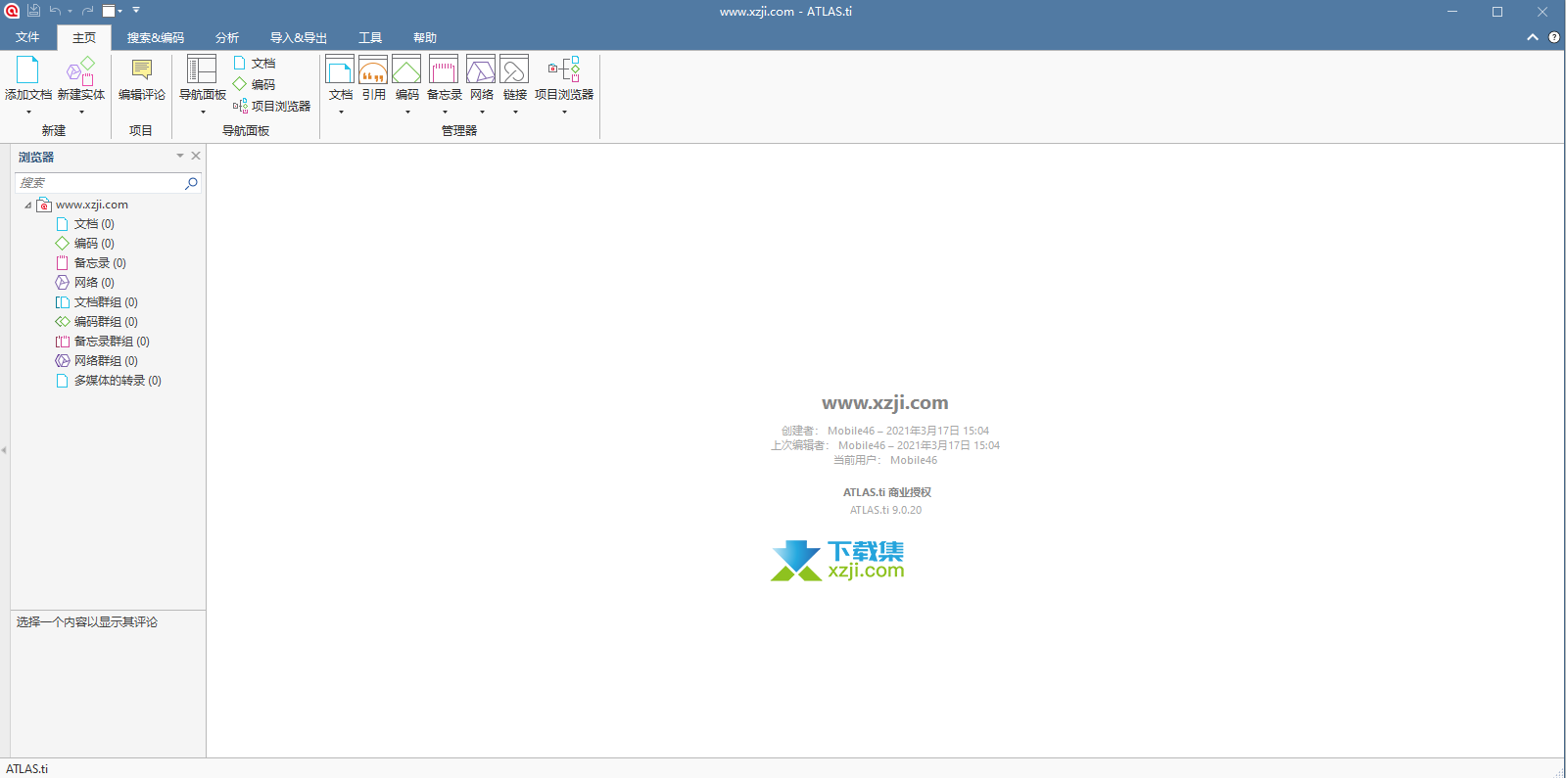The image size is (1566, 778).
Task: Expand the dropdown arrow under the 网络 manager
Action: coord(482,113)
